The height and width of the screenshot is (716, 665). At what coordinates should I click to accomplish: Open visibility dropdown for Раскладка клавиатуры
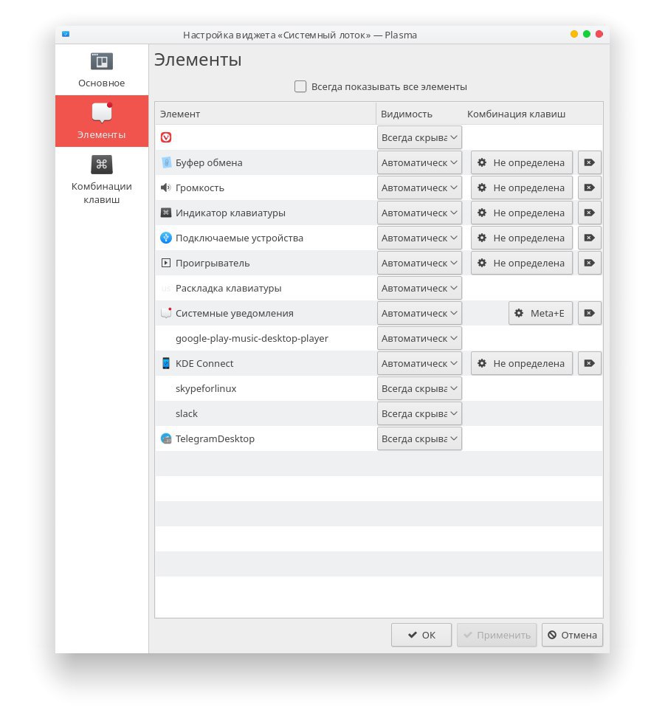[x=419, y=288]
